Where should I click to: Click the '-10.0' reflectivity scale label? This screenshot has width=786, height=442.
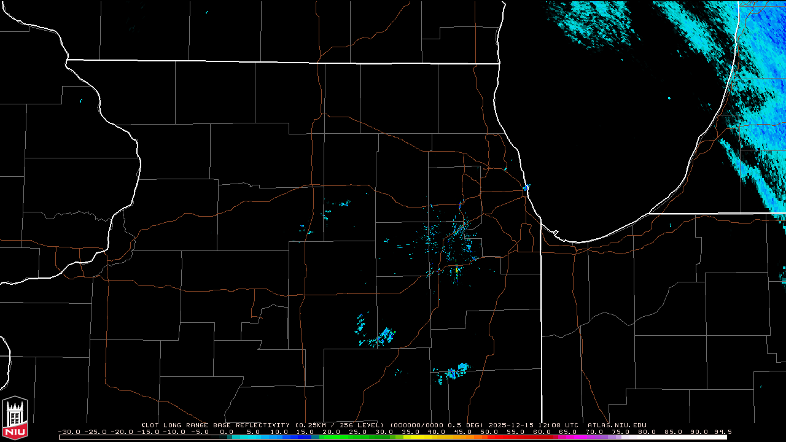pos(175,432)
